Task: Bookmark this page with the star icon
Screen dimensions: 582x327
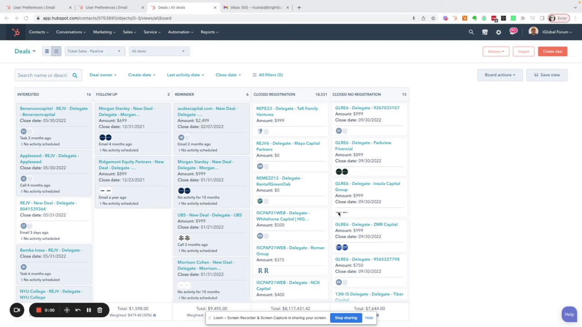Action: pos(433,18)
